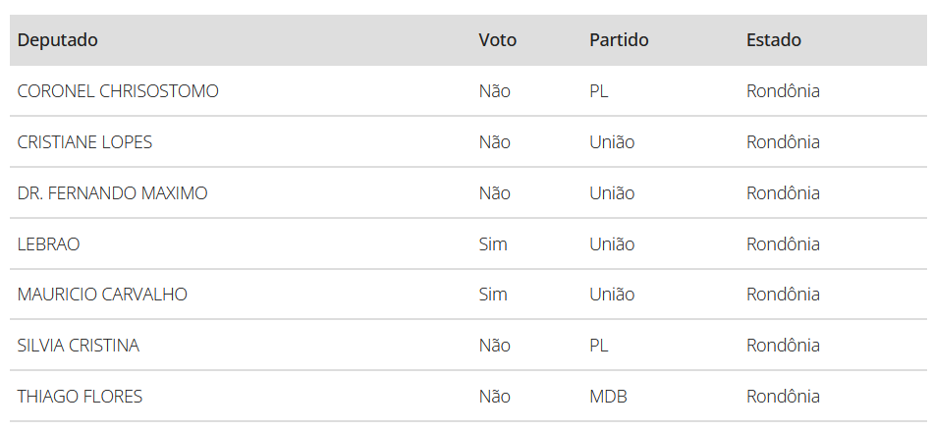Click Não vote for CORONEL CHRISOSTOMO
This screenshot has height=431, width=933.
[x=494, y=91]
